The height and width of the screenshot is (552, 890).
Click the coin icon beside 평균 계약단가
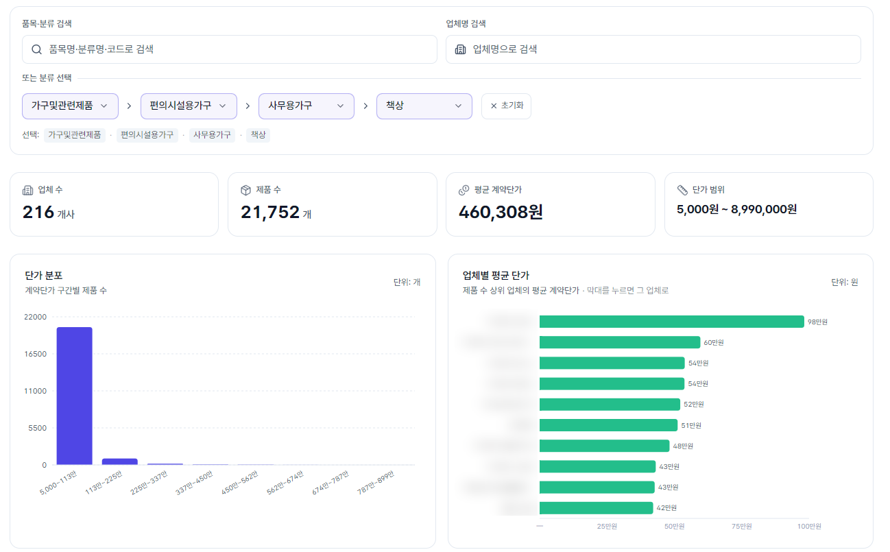pos(464,190)
